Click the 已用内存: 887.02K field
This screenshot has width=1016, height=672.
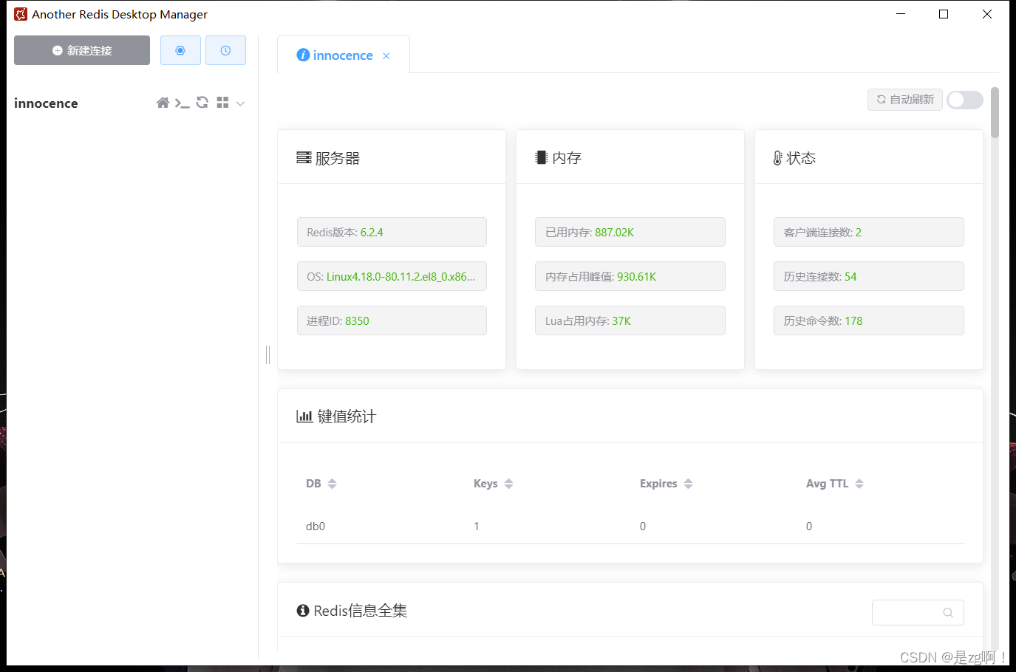[x=630, y=232]
